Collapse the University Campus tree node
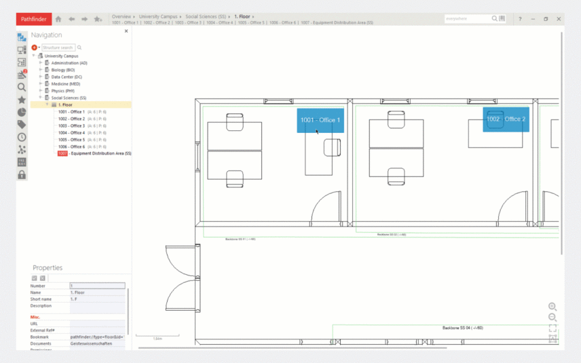This screenshot has width=581, height=363. pos(34,56)
